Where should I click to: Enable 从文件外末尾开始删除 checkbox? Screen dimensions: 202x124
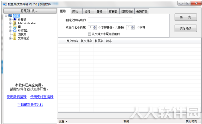89,34
